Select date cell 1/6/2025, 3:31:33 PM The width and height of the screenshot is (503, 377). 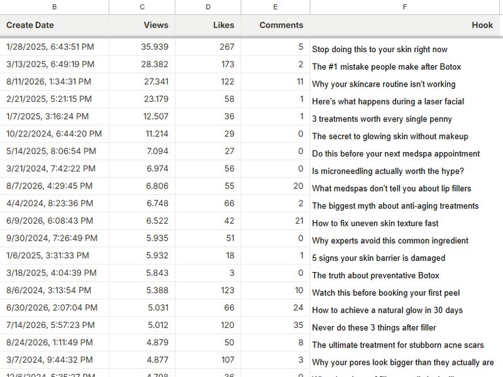(x=54, y=255)
